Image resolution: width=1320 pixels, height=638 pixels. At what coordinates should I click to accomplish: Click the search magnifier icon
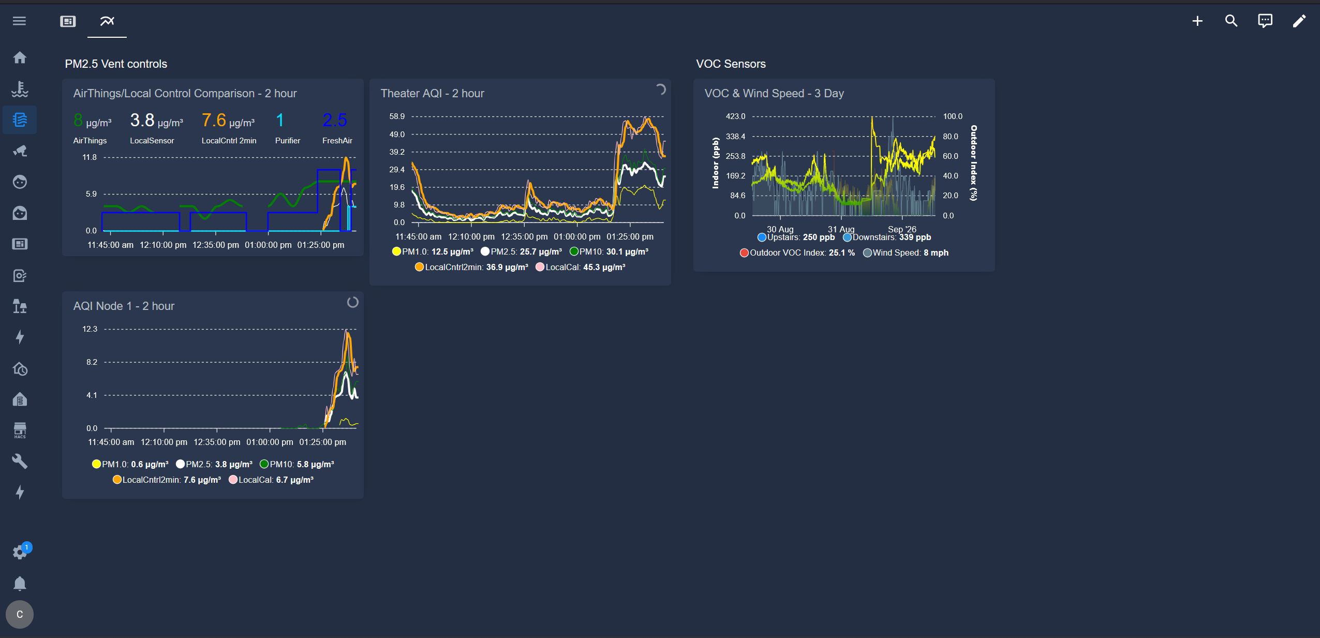click(x=1231, y=21)
